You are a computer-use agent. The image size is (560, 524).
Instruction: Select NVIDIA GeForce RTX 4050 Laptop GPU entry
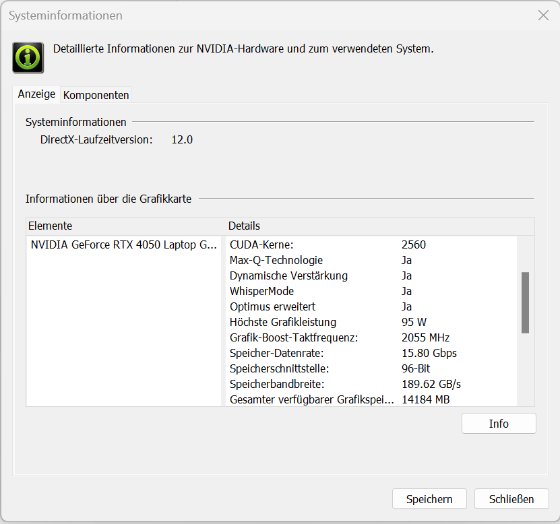[x=124, y=244]
